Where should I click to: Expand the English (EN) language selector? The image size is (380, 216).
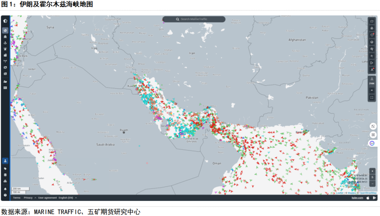[68, 198]
